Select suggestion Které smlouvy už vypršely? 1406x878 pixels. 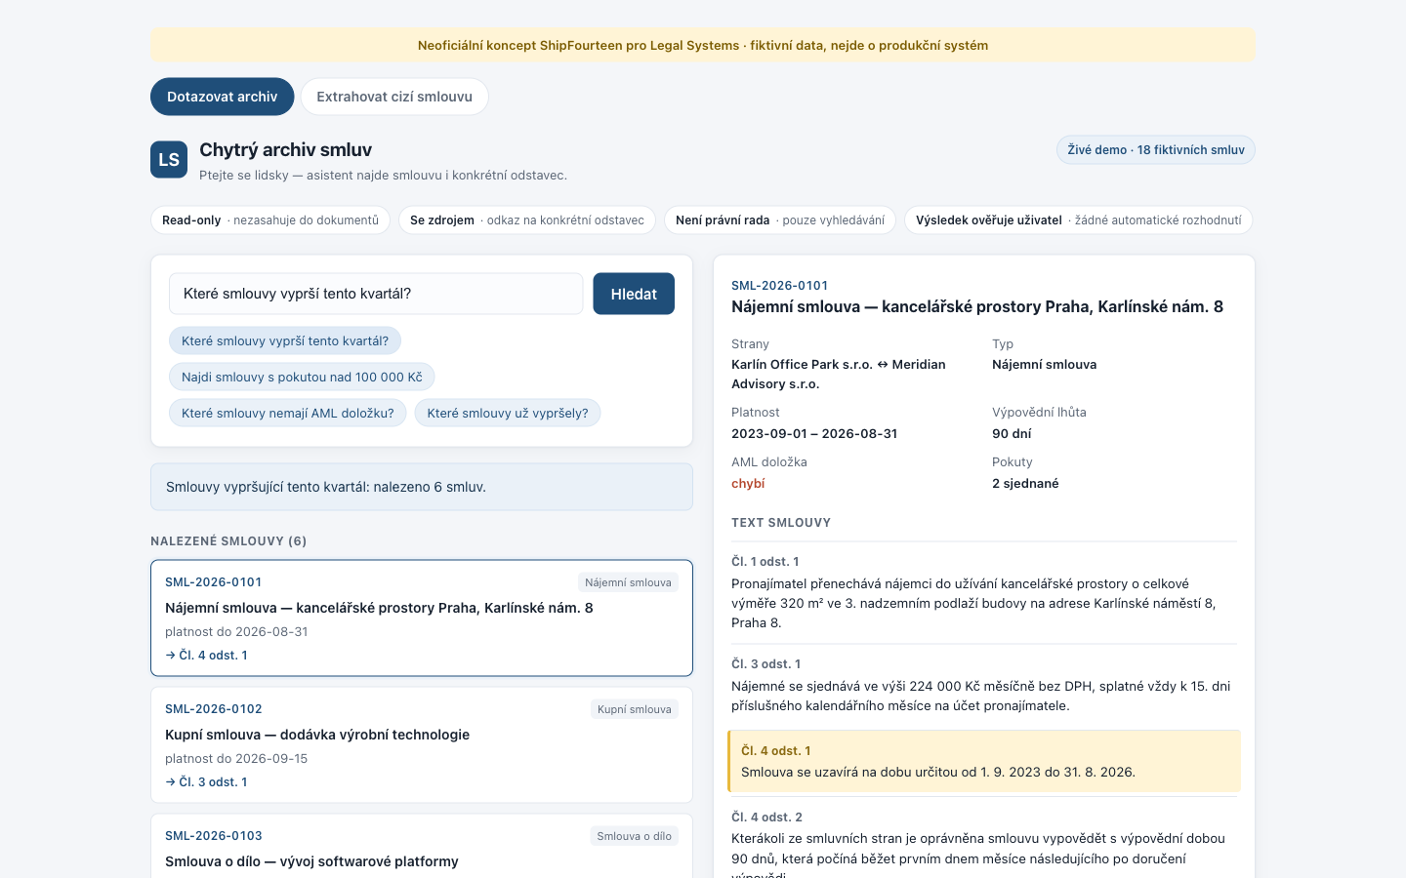point(508,413)
